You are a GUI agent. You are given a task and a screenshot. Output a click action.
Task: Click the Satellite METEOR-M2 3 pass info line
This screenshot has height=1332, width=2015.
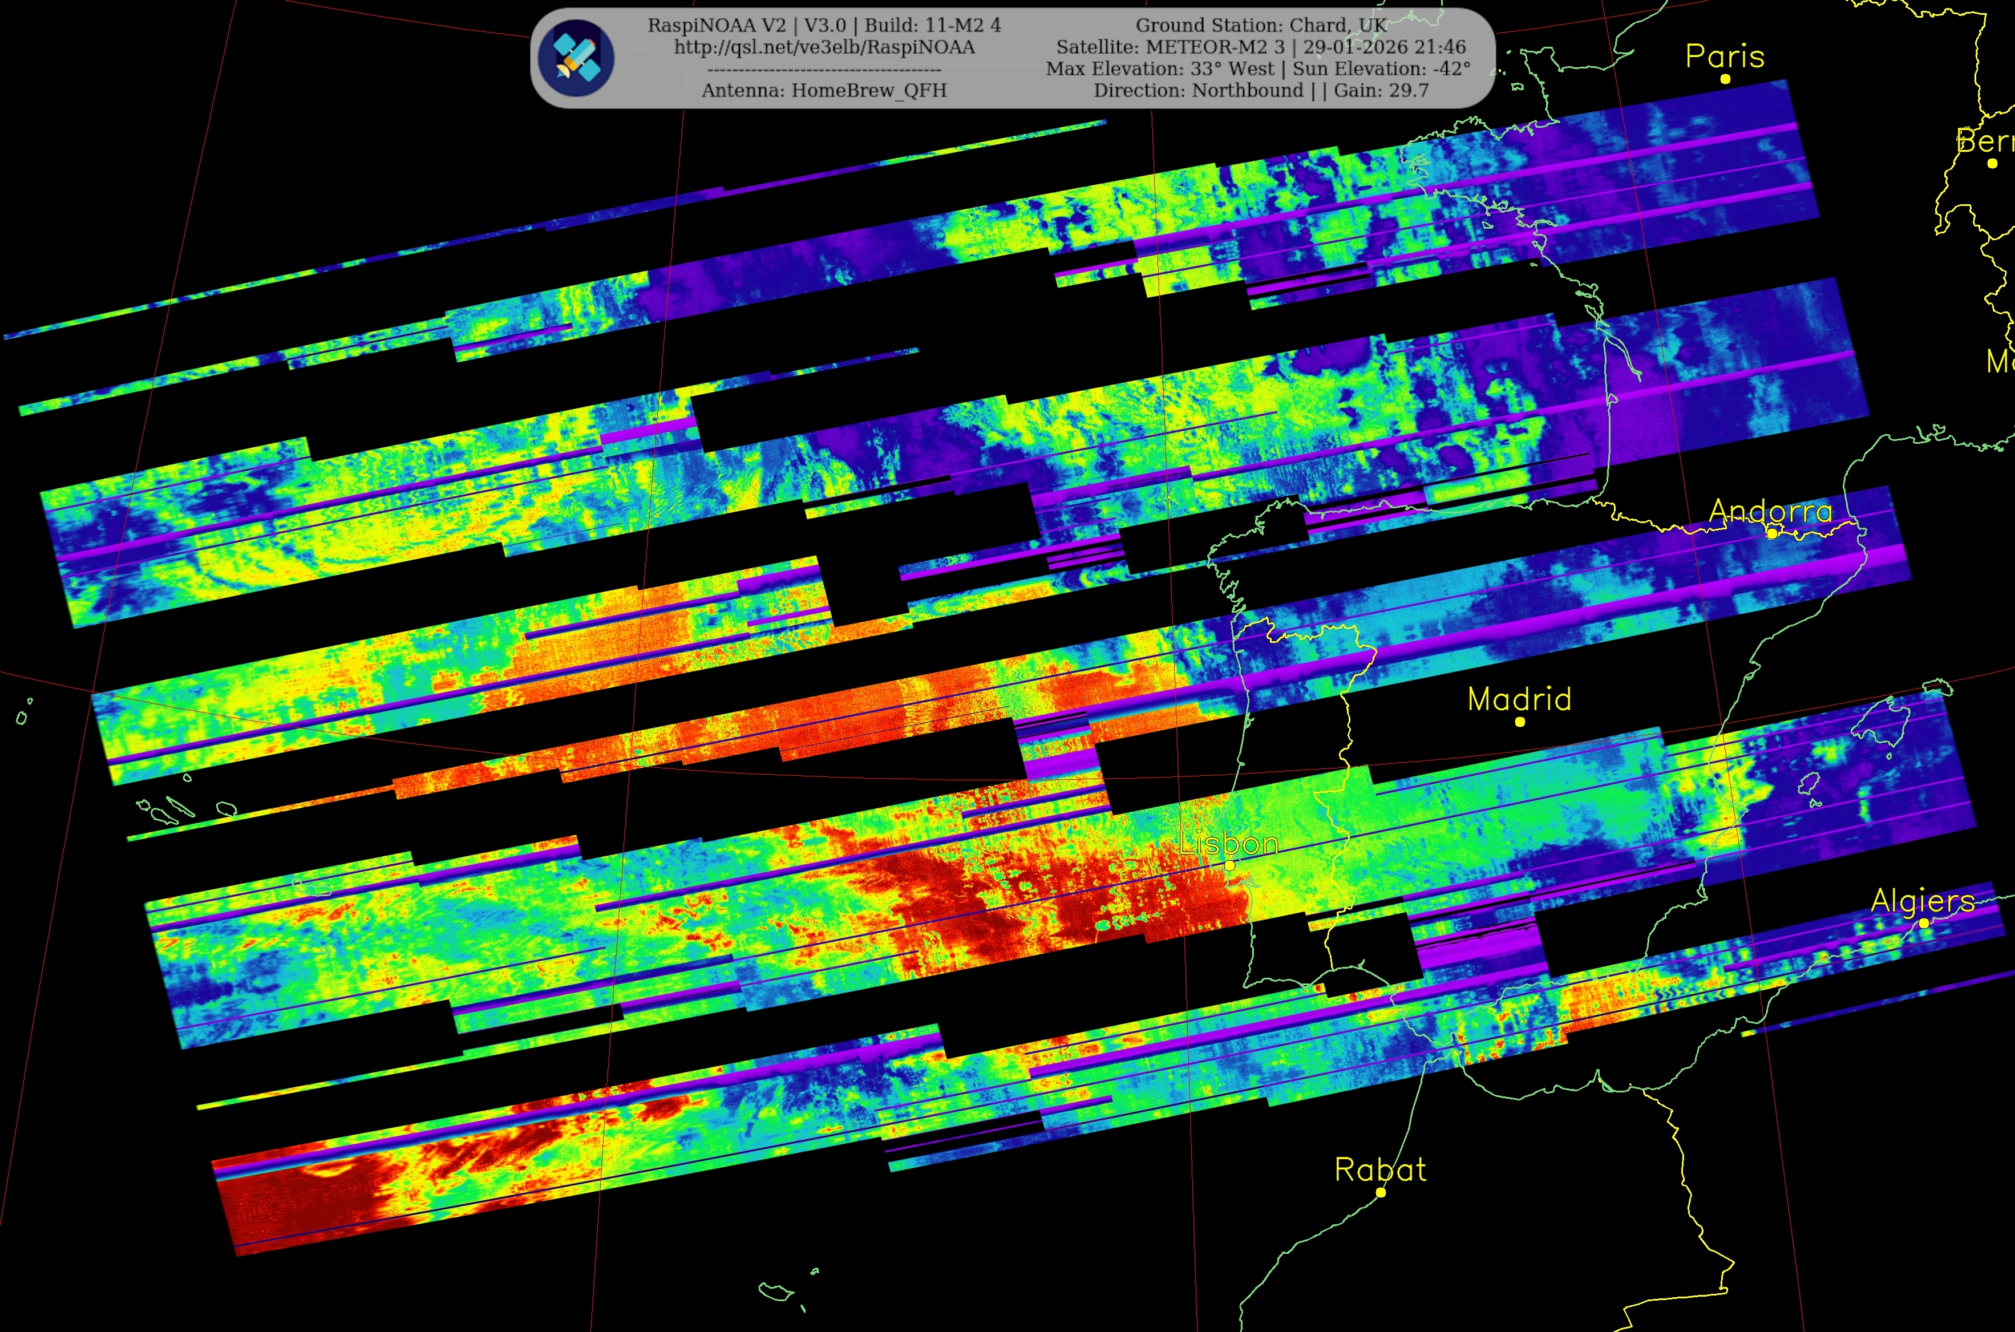(x=1261, y=47)
